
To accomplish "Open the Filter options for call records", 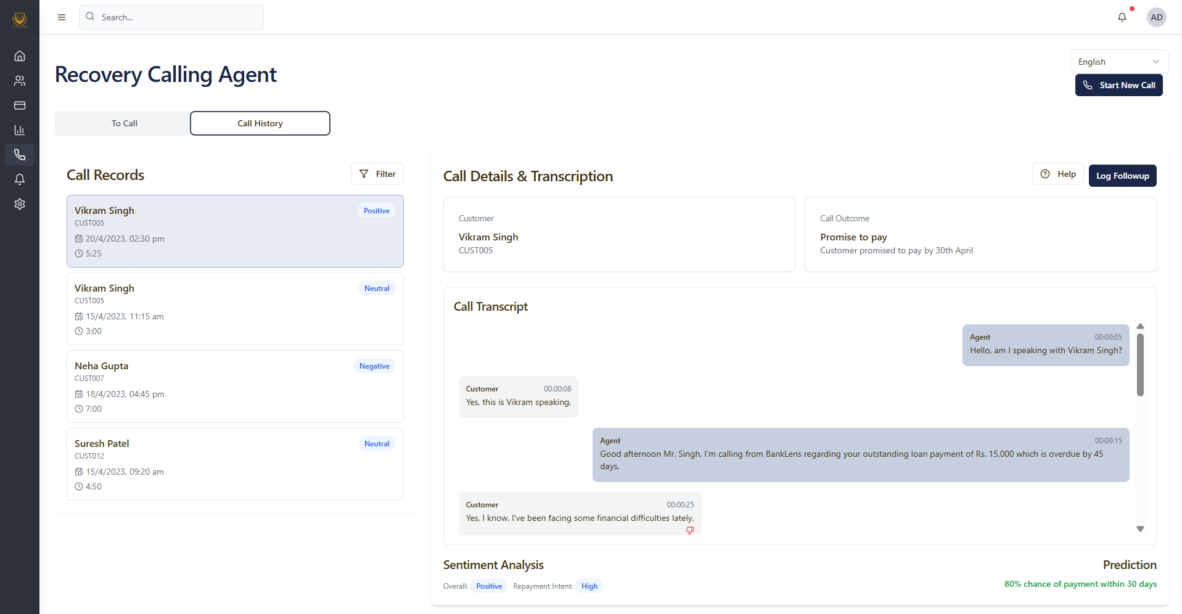I will [x=377, y=174].
